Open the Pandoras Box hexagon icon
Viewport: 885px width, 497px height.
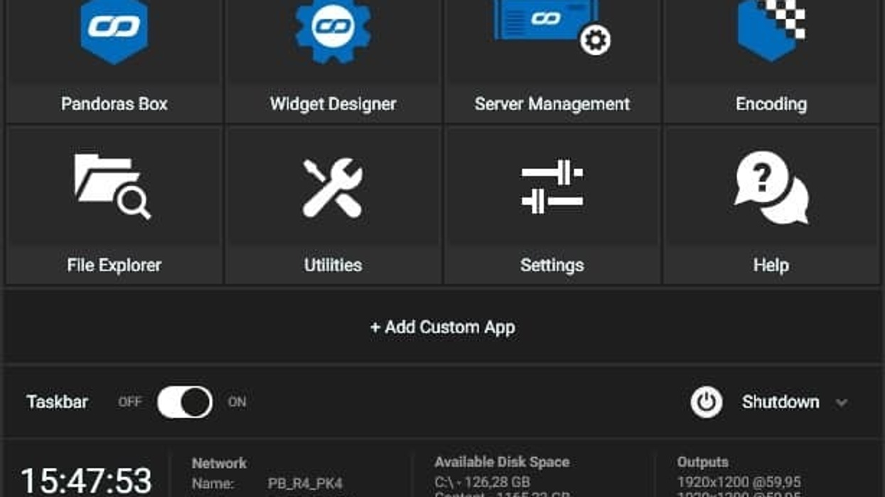pyautogui.click(x=114, y=30)
